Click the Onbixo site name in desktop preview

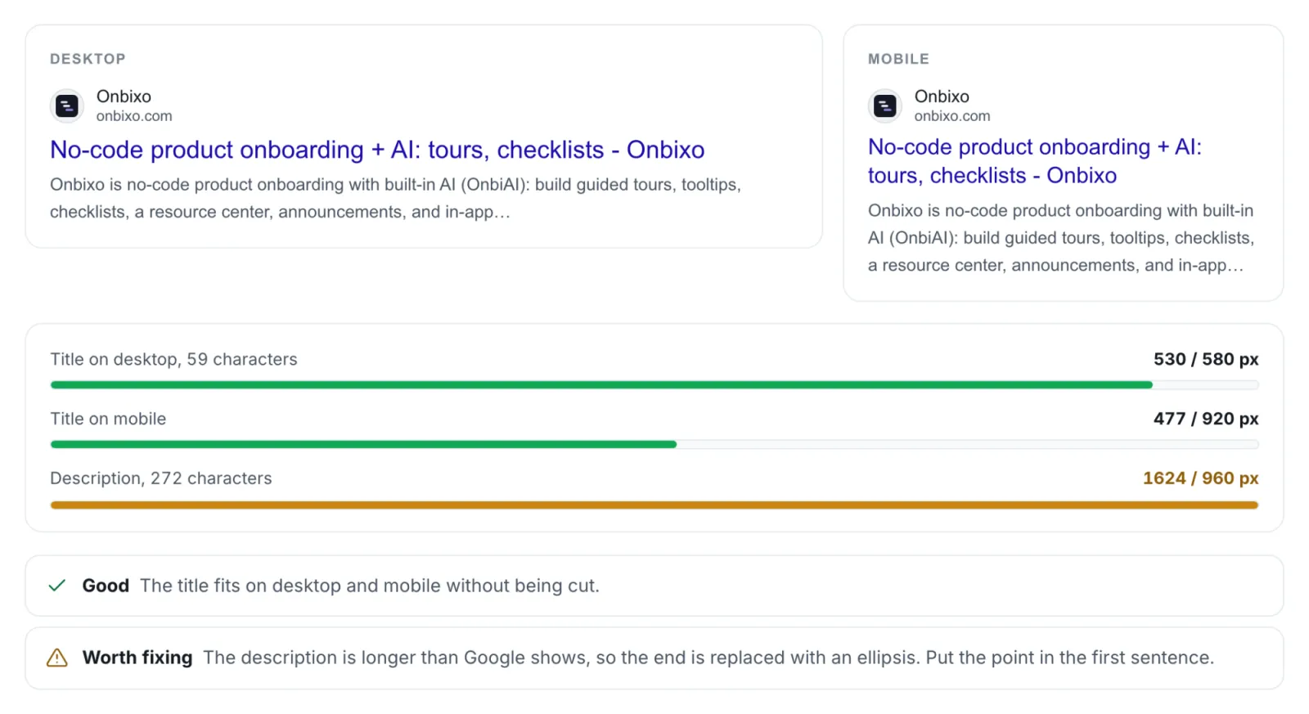click(124, 97)
